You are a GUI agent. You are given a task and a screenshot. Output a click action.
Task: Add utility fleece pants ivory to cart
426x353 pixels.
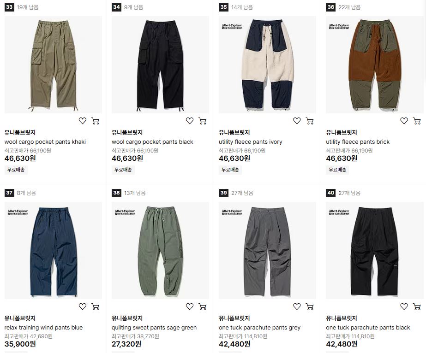(x=310, y=121)
